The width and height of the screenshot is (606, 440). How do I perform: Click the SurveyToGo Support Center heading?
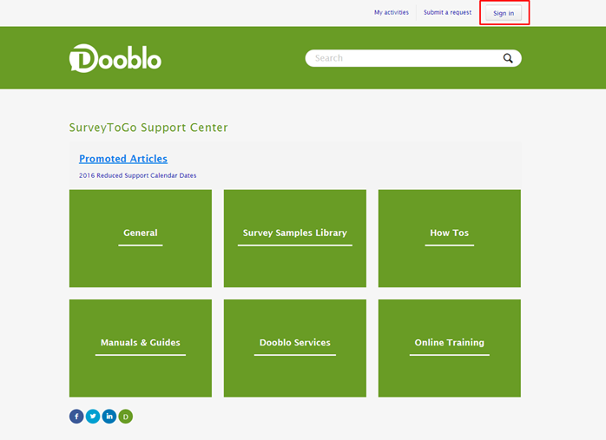coord(148,128)
